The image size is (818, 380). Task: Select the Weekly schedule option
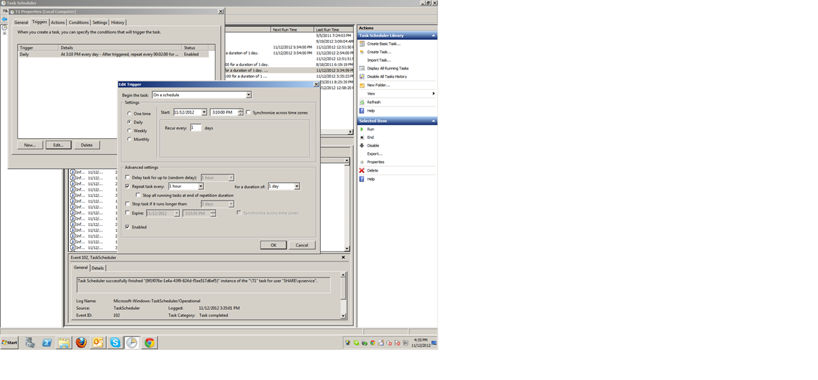click(129, 131)
